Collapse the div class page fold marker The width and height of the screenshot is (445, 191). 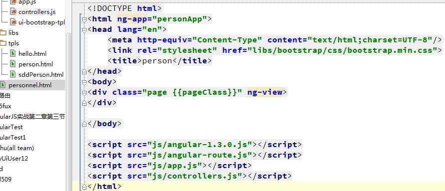tap(84, 93)
